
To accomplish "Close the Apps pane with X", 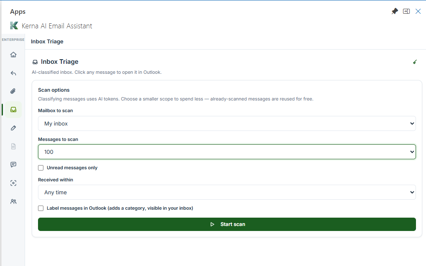I will coord(418,11).
